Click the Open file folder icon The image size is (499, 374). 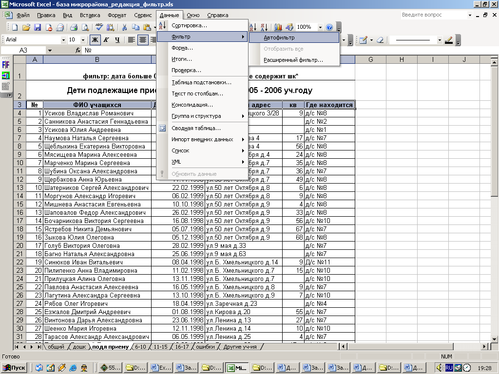click(26, 27)
